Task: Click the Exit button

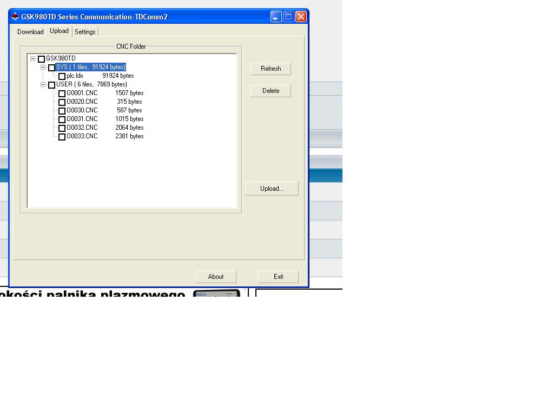Action: coord(278,277)
